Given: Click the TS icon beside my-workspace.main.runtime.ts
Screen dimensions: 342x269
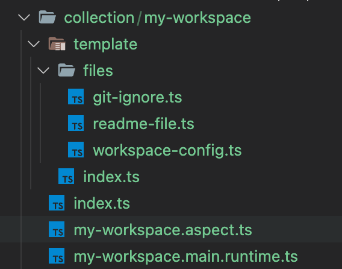Looking at the screenshot, I should pyautogui.click(x=57, y=256).
